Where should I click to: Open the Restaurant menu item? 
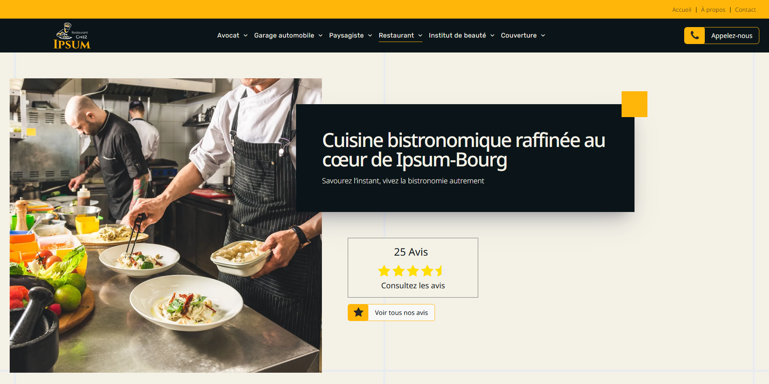(396, 36)
